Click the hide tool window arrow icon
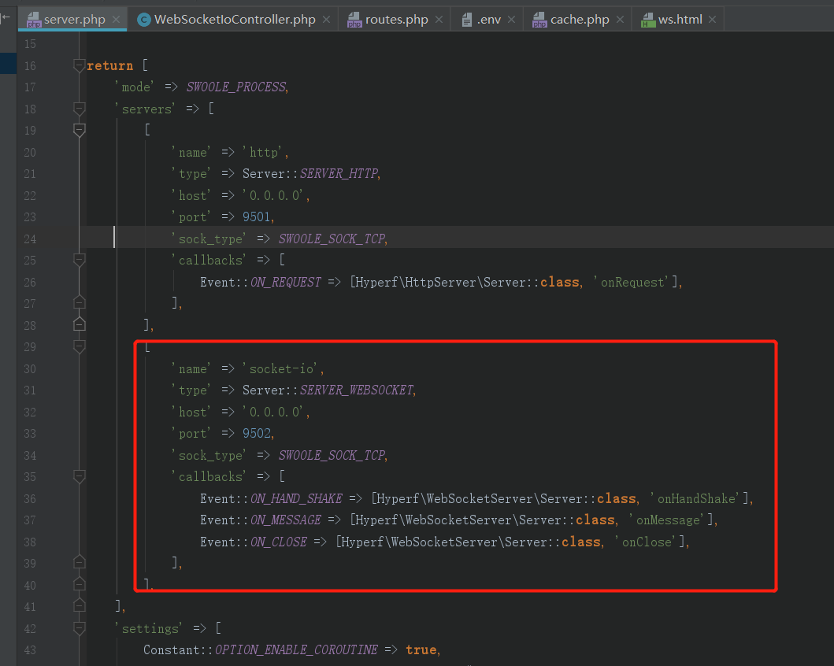Screen dimensions: 834x666 coord(6,18)
